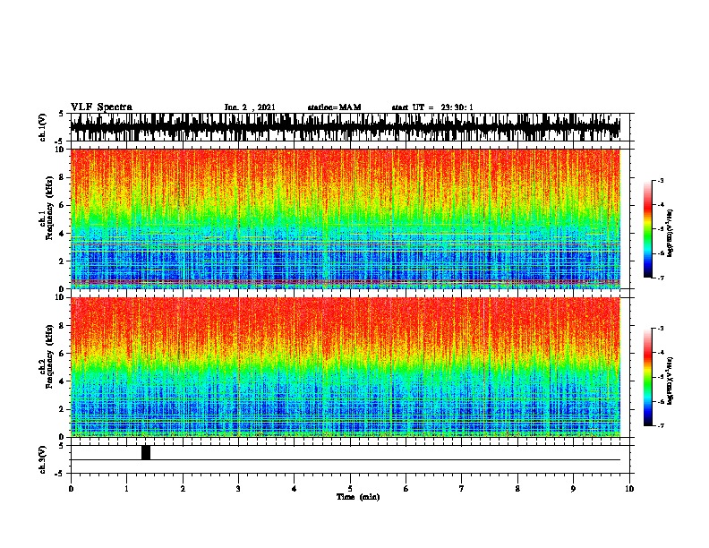Image resolution: width=709 pixels, height=548 pixels.
Task: Click the ch.2 "Frequency (kHz)" axis label
Action: coord(50,356)
